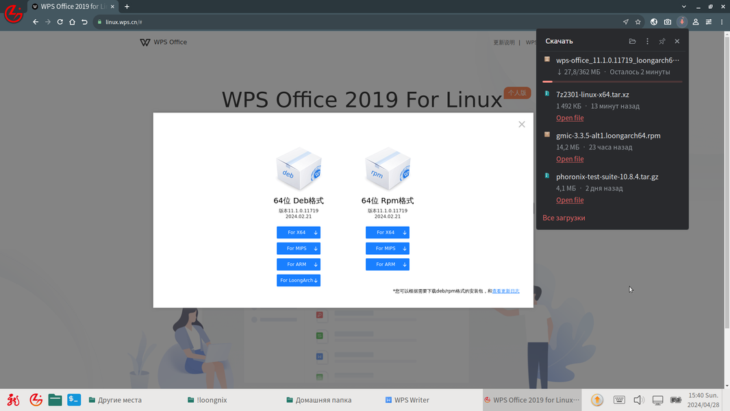Open file 7z2301-linux-x64.tar.xz
The image size is (730, 411).
tap(569, 118)
